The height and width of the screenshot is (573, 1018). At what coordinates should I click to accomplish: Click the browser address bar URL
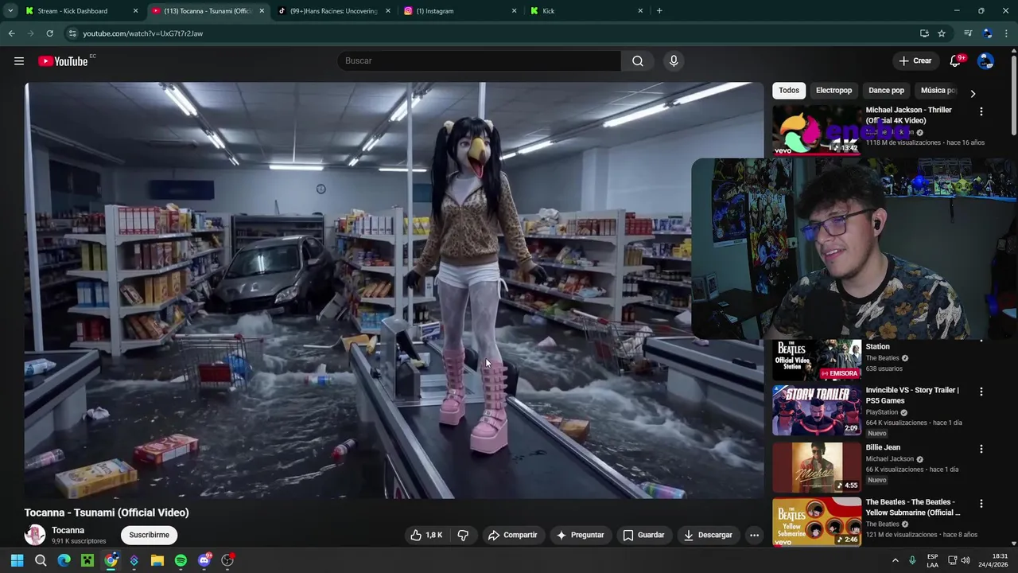143,33
